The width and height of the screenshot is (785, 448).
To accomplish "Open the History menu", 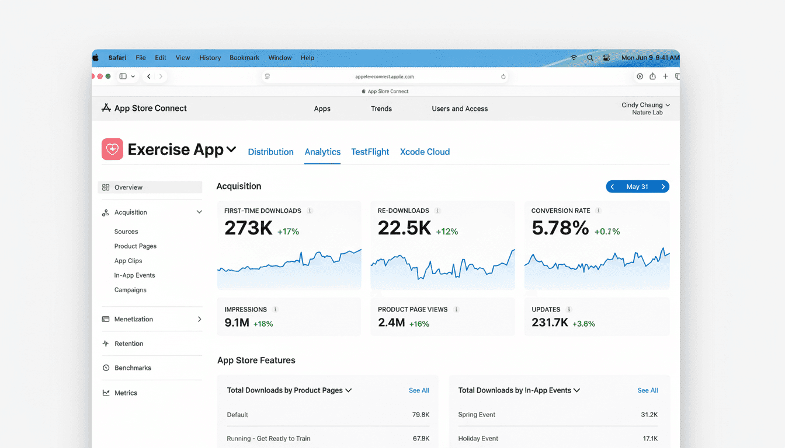I will [x=210, y=58].
